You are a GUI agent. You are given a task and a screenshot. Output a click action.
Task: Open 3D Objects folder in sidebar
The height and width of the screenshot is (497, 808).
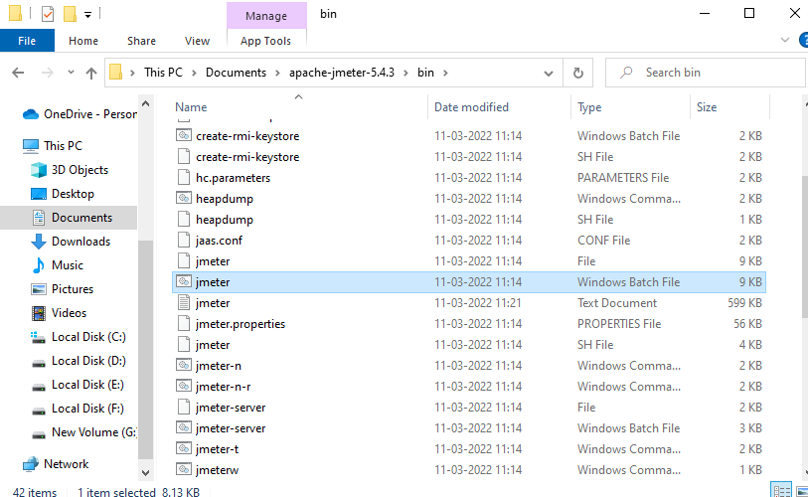[69, 170]
